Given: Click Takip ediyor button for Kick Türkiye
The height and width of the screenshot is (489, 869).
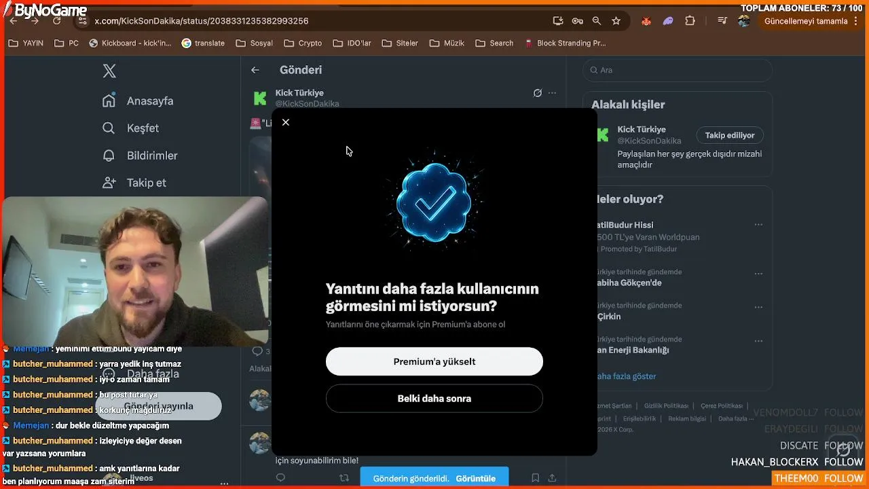Looking at the screenshot, I should (730, 135).
